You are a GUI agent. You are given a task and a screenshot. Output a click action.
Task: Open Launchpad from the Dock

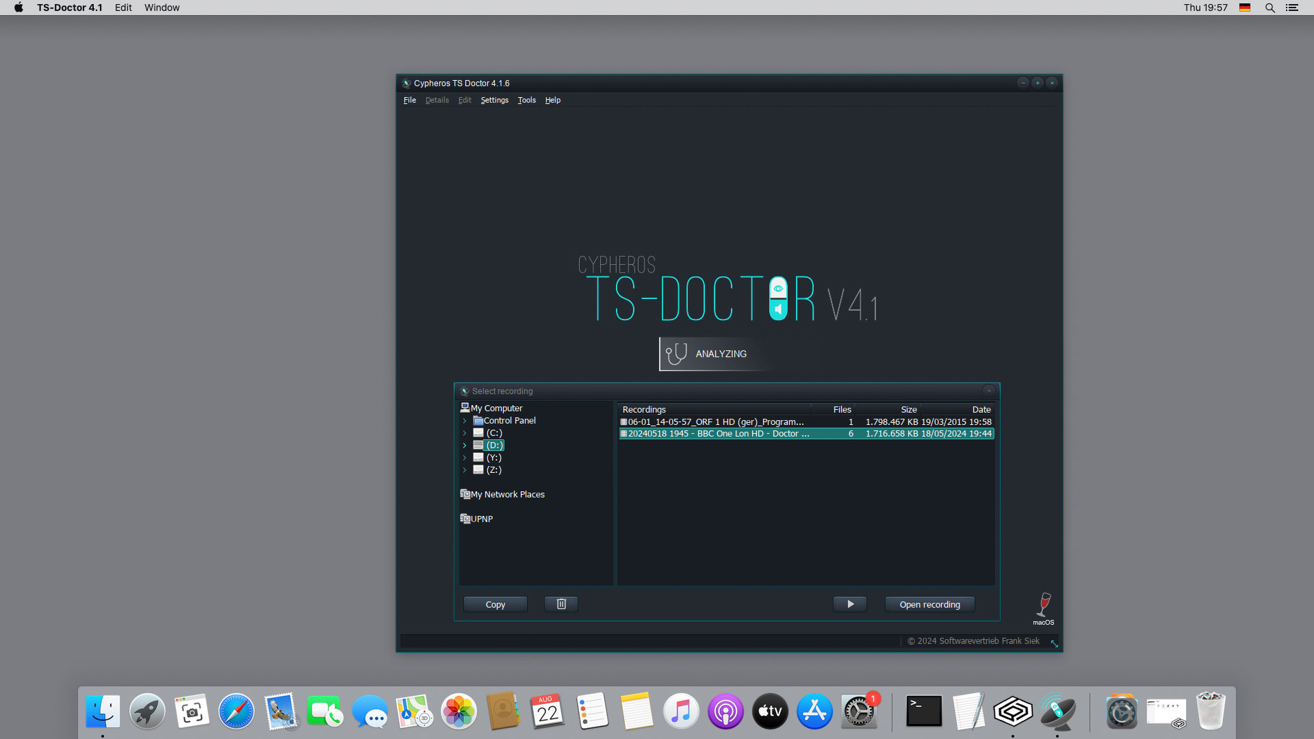click(x=147, y=712)
